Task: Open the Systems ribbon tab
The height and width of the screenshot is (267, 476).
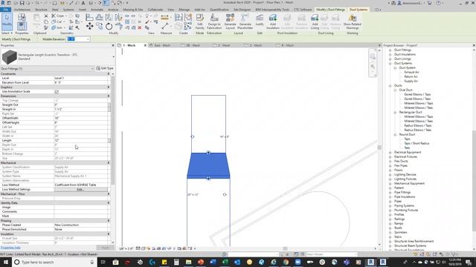Action: point(68,10)
